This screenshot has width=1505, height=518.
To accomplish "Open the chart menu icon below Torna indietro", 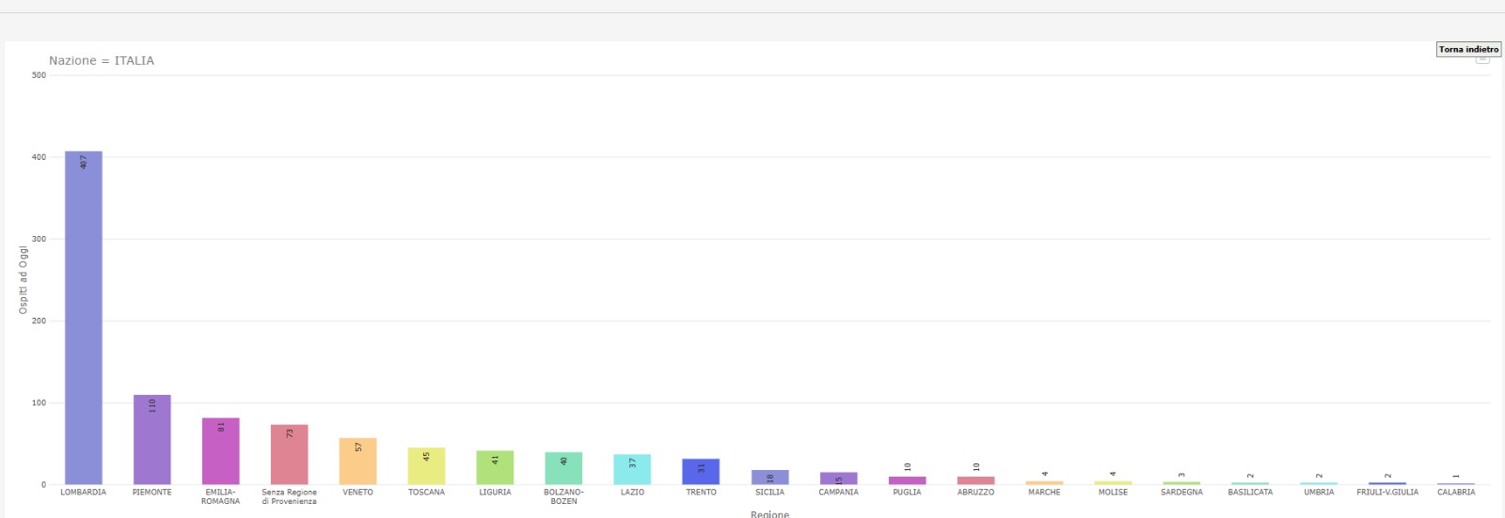I will 1482,59.
